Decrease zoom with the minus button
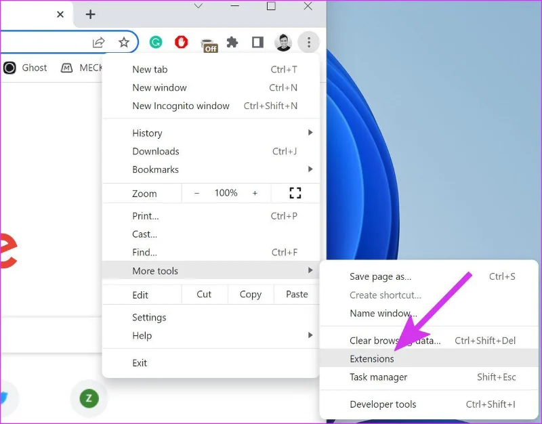Screen dimensions: 542x424 pyautogui.click(x=196, y=193)
